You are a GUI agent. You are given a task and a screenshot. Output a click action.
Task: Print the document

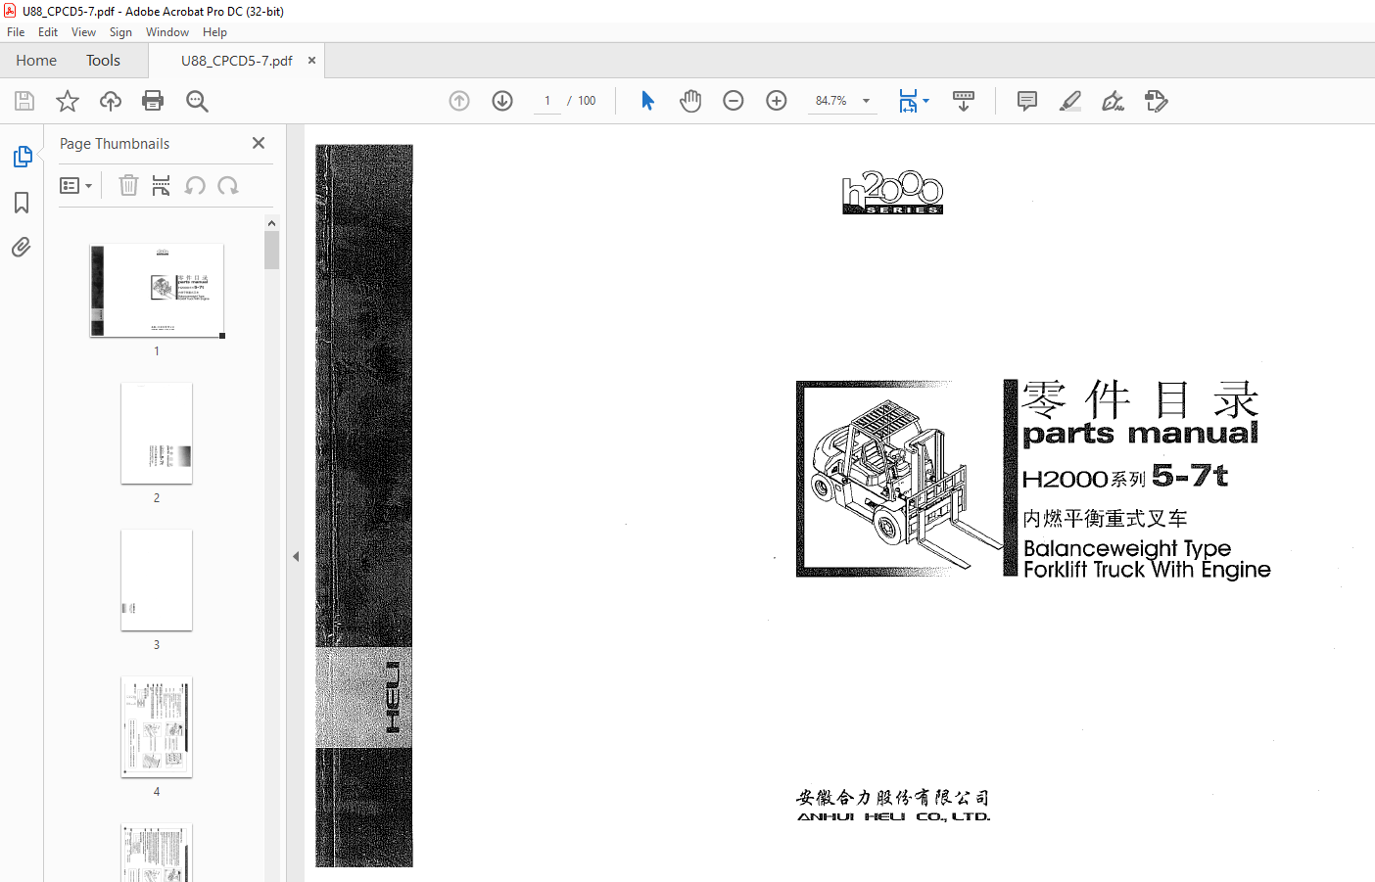(x=153, y=101)
